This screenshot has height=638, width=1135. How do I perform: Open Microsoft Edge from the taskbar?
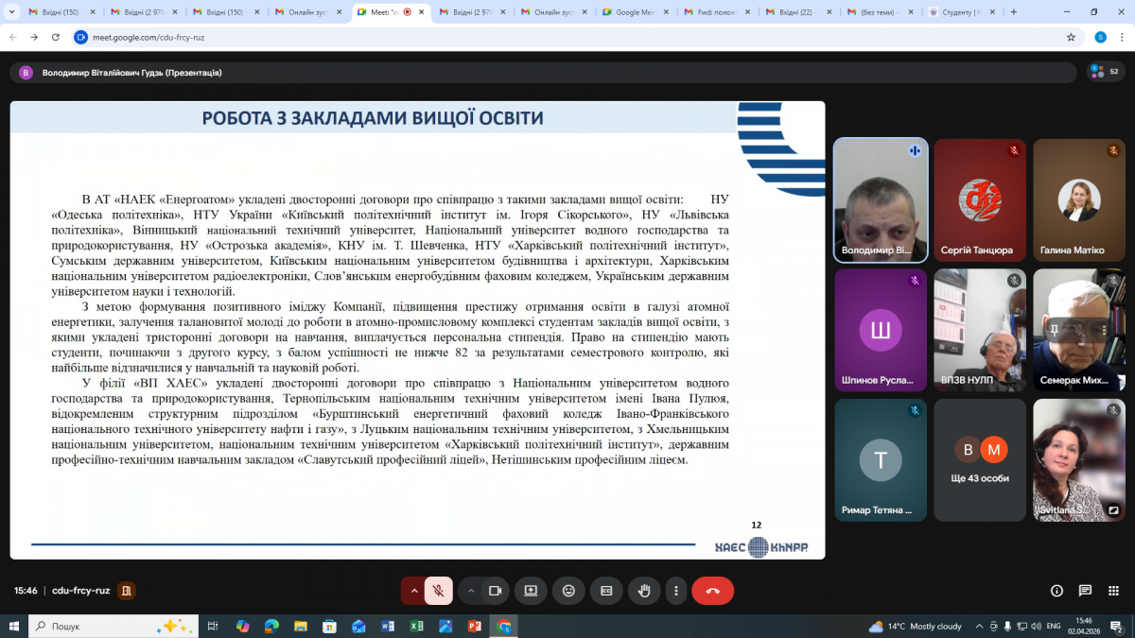[271, 626]
